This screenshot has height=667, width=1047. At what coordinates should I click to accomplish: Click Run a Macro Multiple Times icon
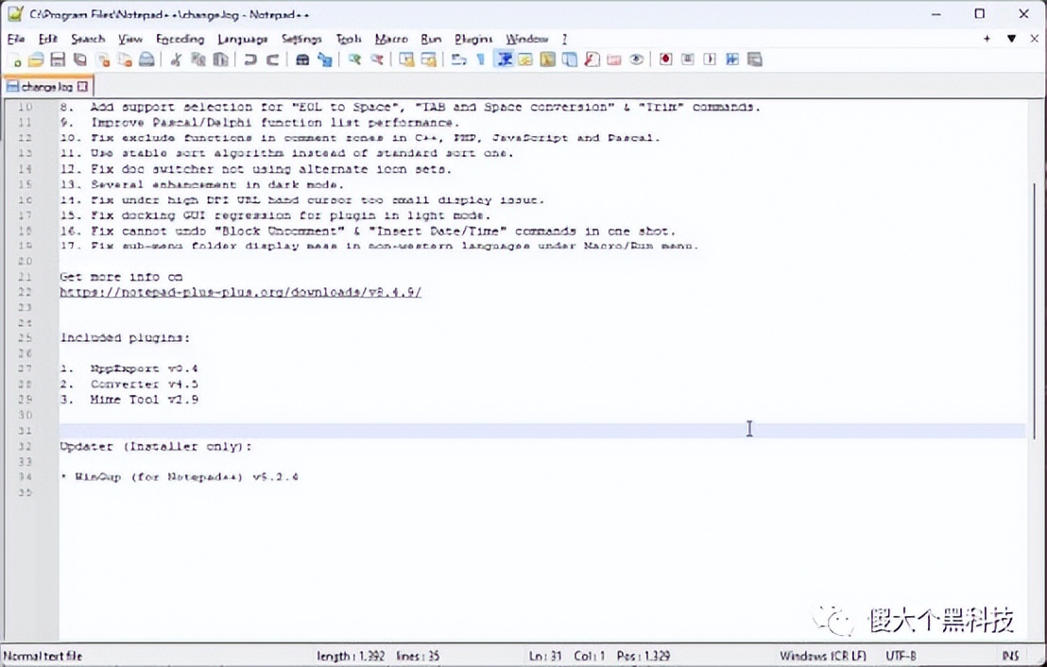point(732,60)
